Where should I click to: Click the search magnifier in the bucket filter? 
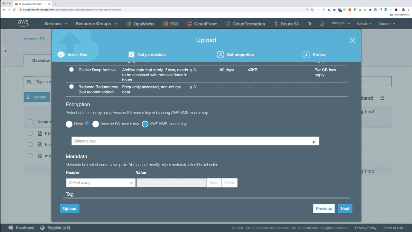[x=29, y=82]
